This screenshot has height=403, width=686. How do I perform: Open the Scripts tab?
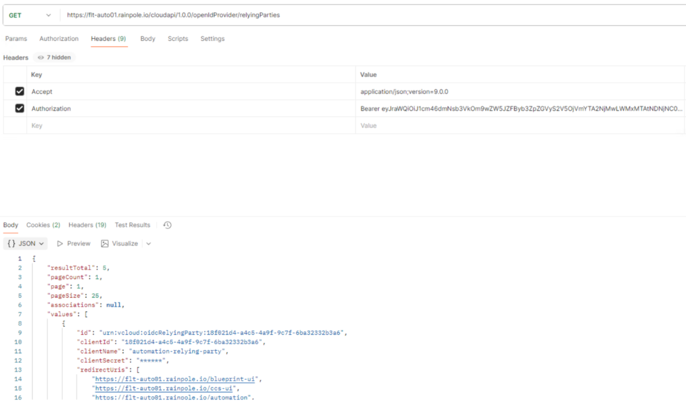[x=178, y=39]
